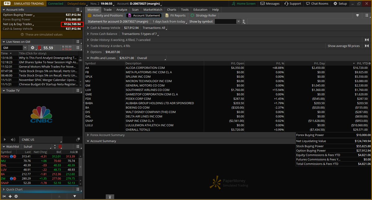The width and height of the screenshot is (372, 200).
Task: Click the Show by symbol input field
Action: 225,22
